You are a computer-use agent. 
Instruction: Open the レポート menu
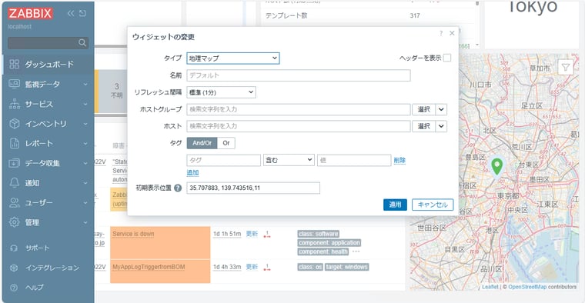click(48, 144)
